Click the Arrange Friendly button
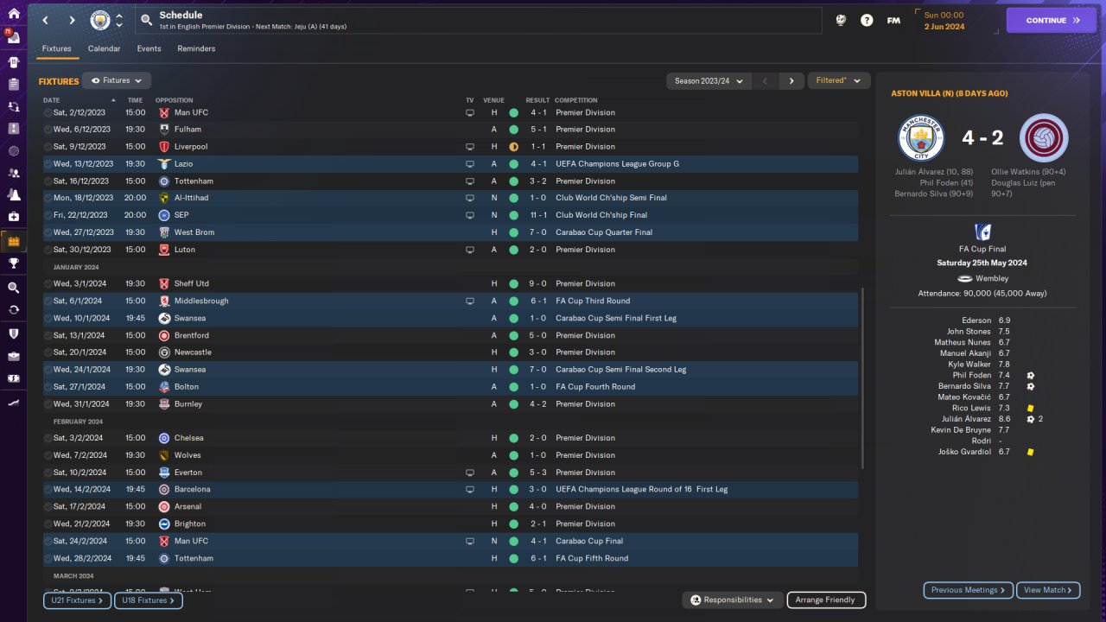1106x622 pixels. [826, 600]
